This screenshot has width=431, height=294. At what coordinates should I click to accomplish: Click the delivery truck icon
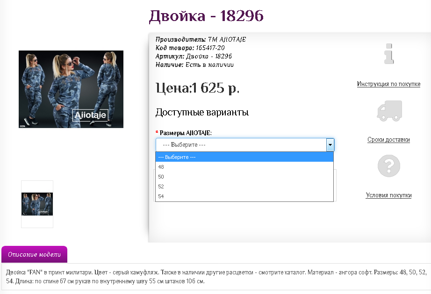389,111
